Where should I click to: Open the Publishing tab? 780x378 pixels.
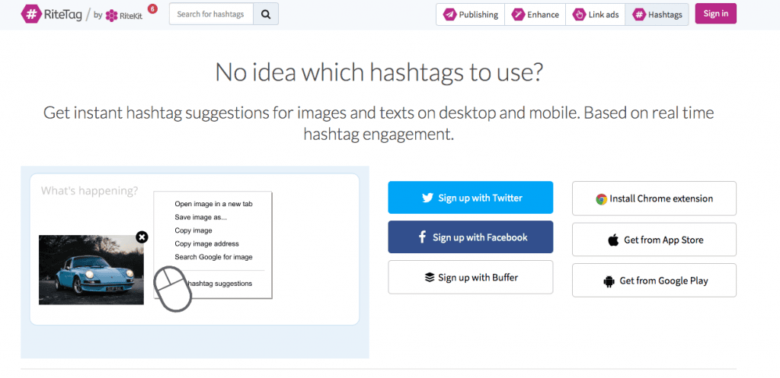pos(471,14)
